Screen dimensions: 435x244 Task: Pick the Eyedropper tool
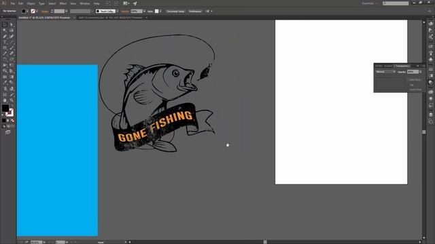[x=5, y=83]
